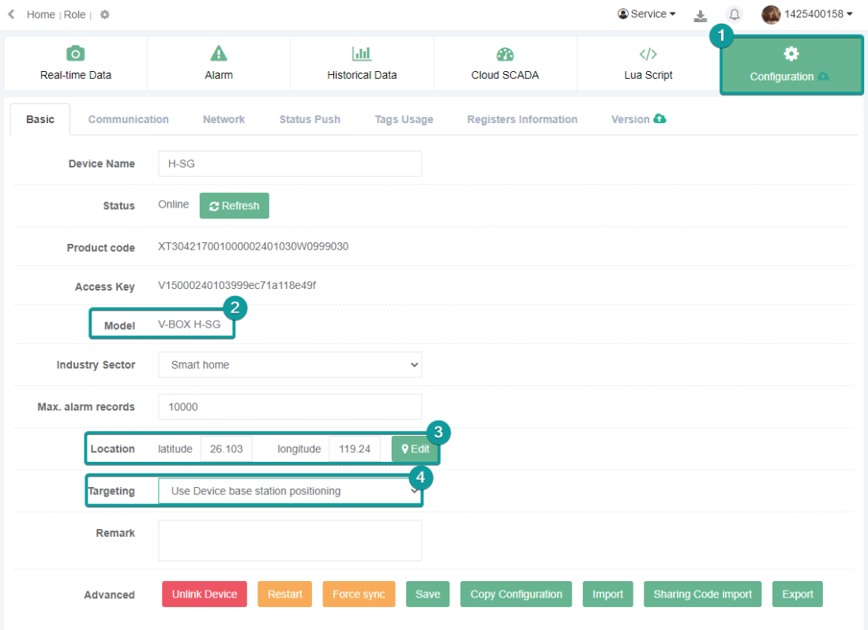Screen dimensions: 868x630
Task: Click the gear icon beside Role breadcrumb
Action: point(105,15)
